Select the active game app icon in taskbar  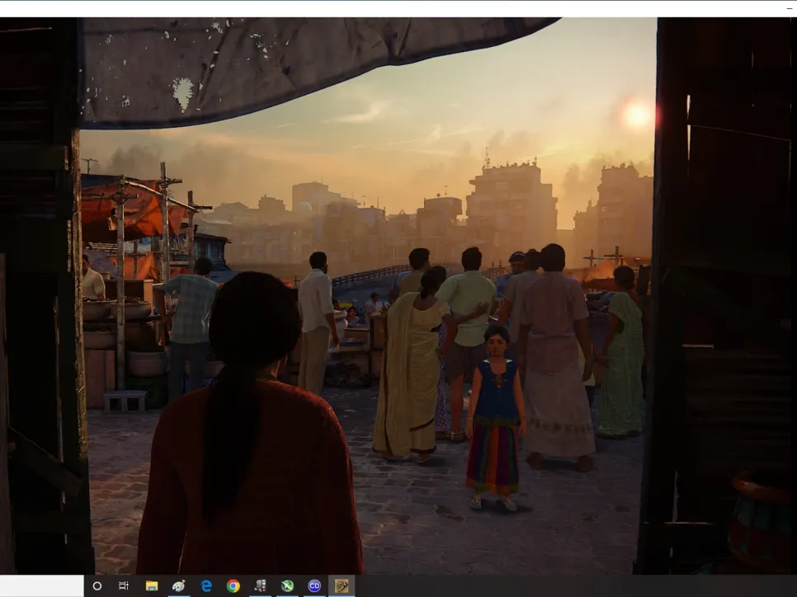pyautogui.click(x=342, y=585)
